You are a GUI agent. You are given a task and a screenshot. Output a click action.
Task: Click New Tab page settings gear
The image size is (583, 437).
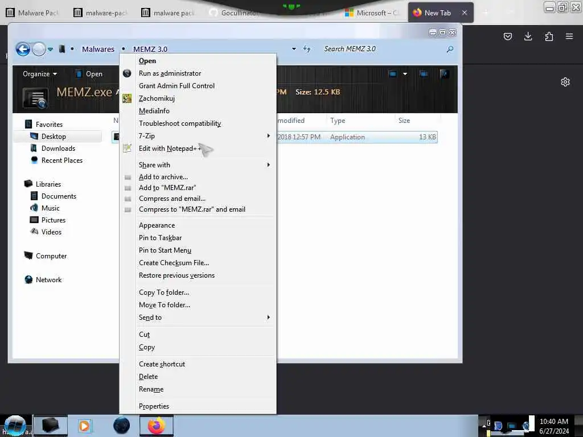[x=565, y=82]
